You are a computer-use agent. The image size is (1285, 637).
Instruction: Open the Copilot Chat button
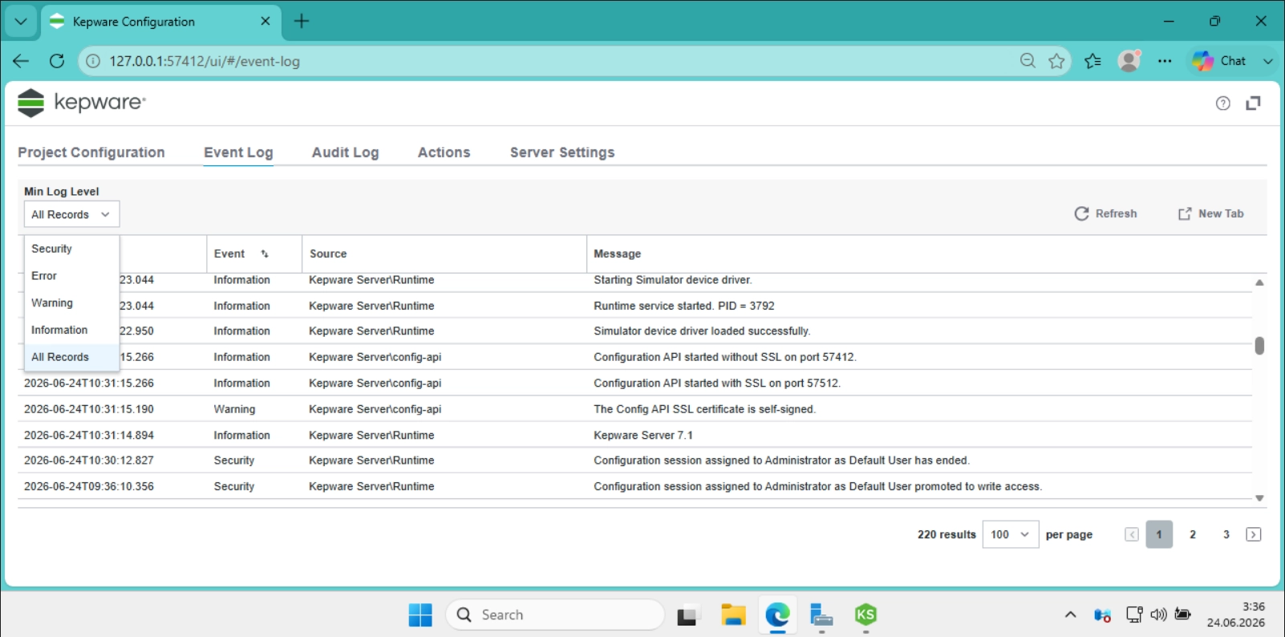tap(1219, 61)
